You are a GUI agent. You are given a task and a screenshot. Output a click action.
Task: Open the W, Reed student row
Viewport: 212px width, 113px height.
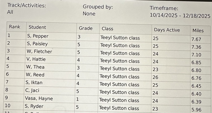[35, 75]
